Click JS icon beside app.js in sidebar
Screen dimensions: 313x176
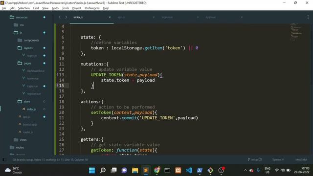tap(20, 116)
